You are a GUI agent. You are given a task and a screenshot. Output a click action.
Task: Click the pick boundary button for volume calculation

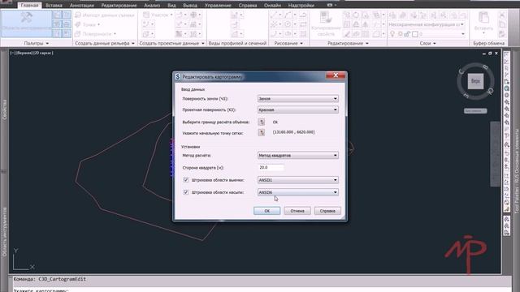coord(262,122)
